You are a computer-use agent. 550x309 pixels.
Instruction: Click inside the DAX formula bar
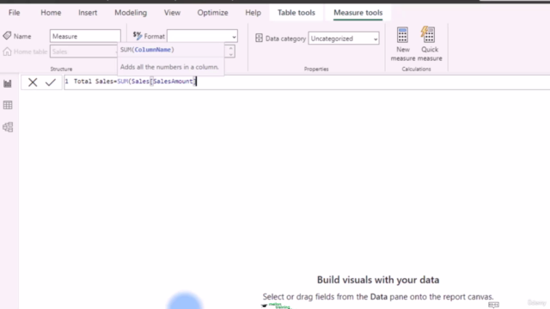(307, 82)
